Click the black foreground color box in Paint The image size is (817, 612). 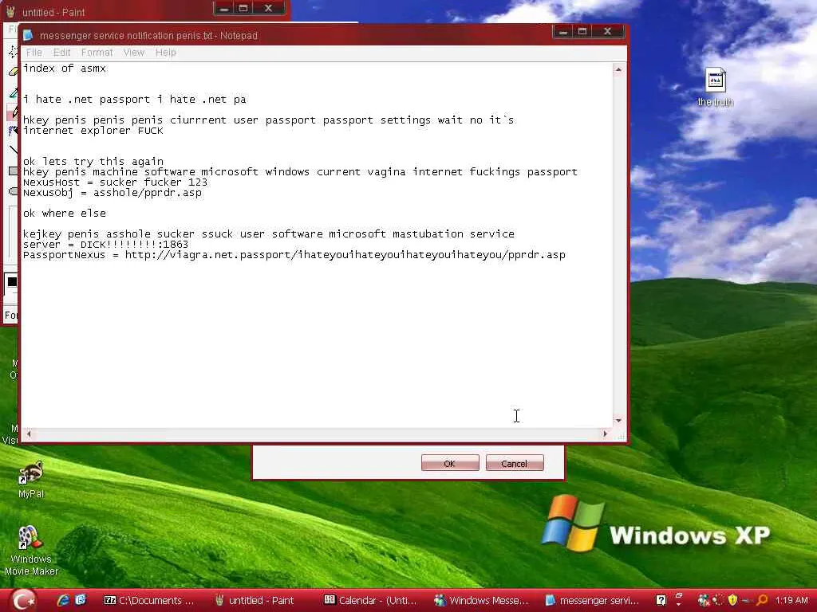(12, 281)
